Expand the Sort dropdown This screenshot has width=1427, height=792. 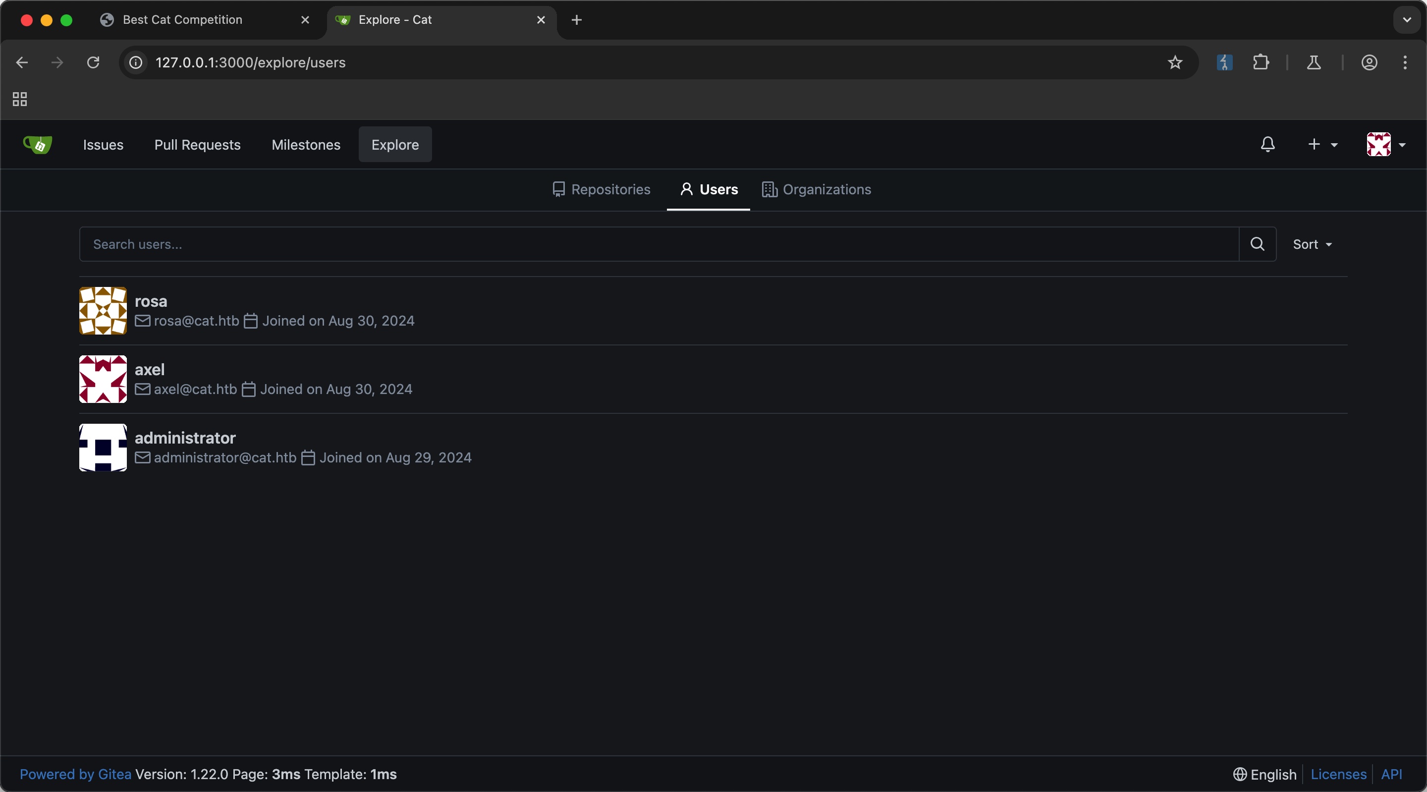[1312, 244]
